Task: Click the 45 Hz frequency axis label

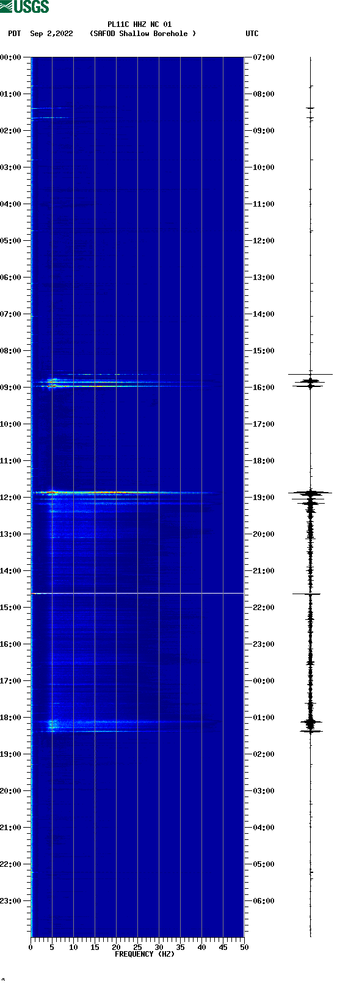Action: click(223, 947)
